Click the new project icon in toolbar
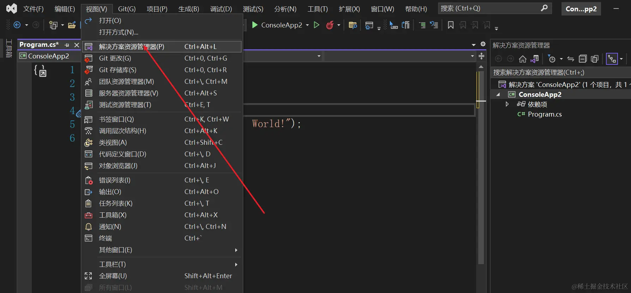This screenshot has width=631, height=293. [53, 25]
